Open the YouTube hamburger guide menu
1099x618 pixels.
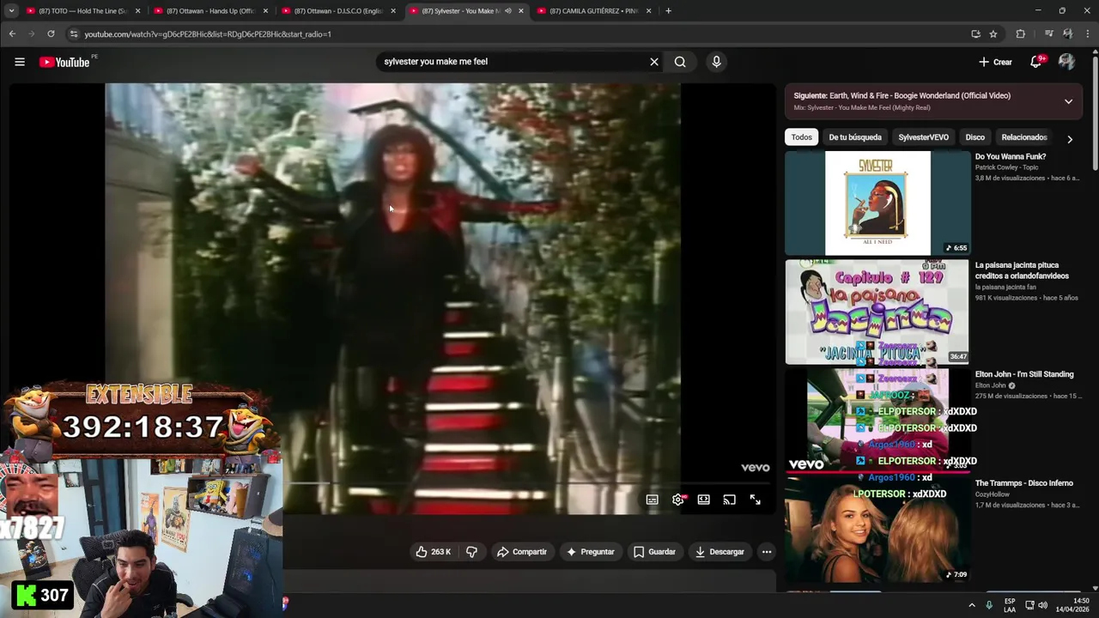(x=20, y=62)
